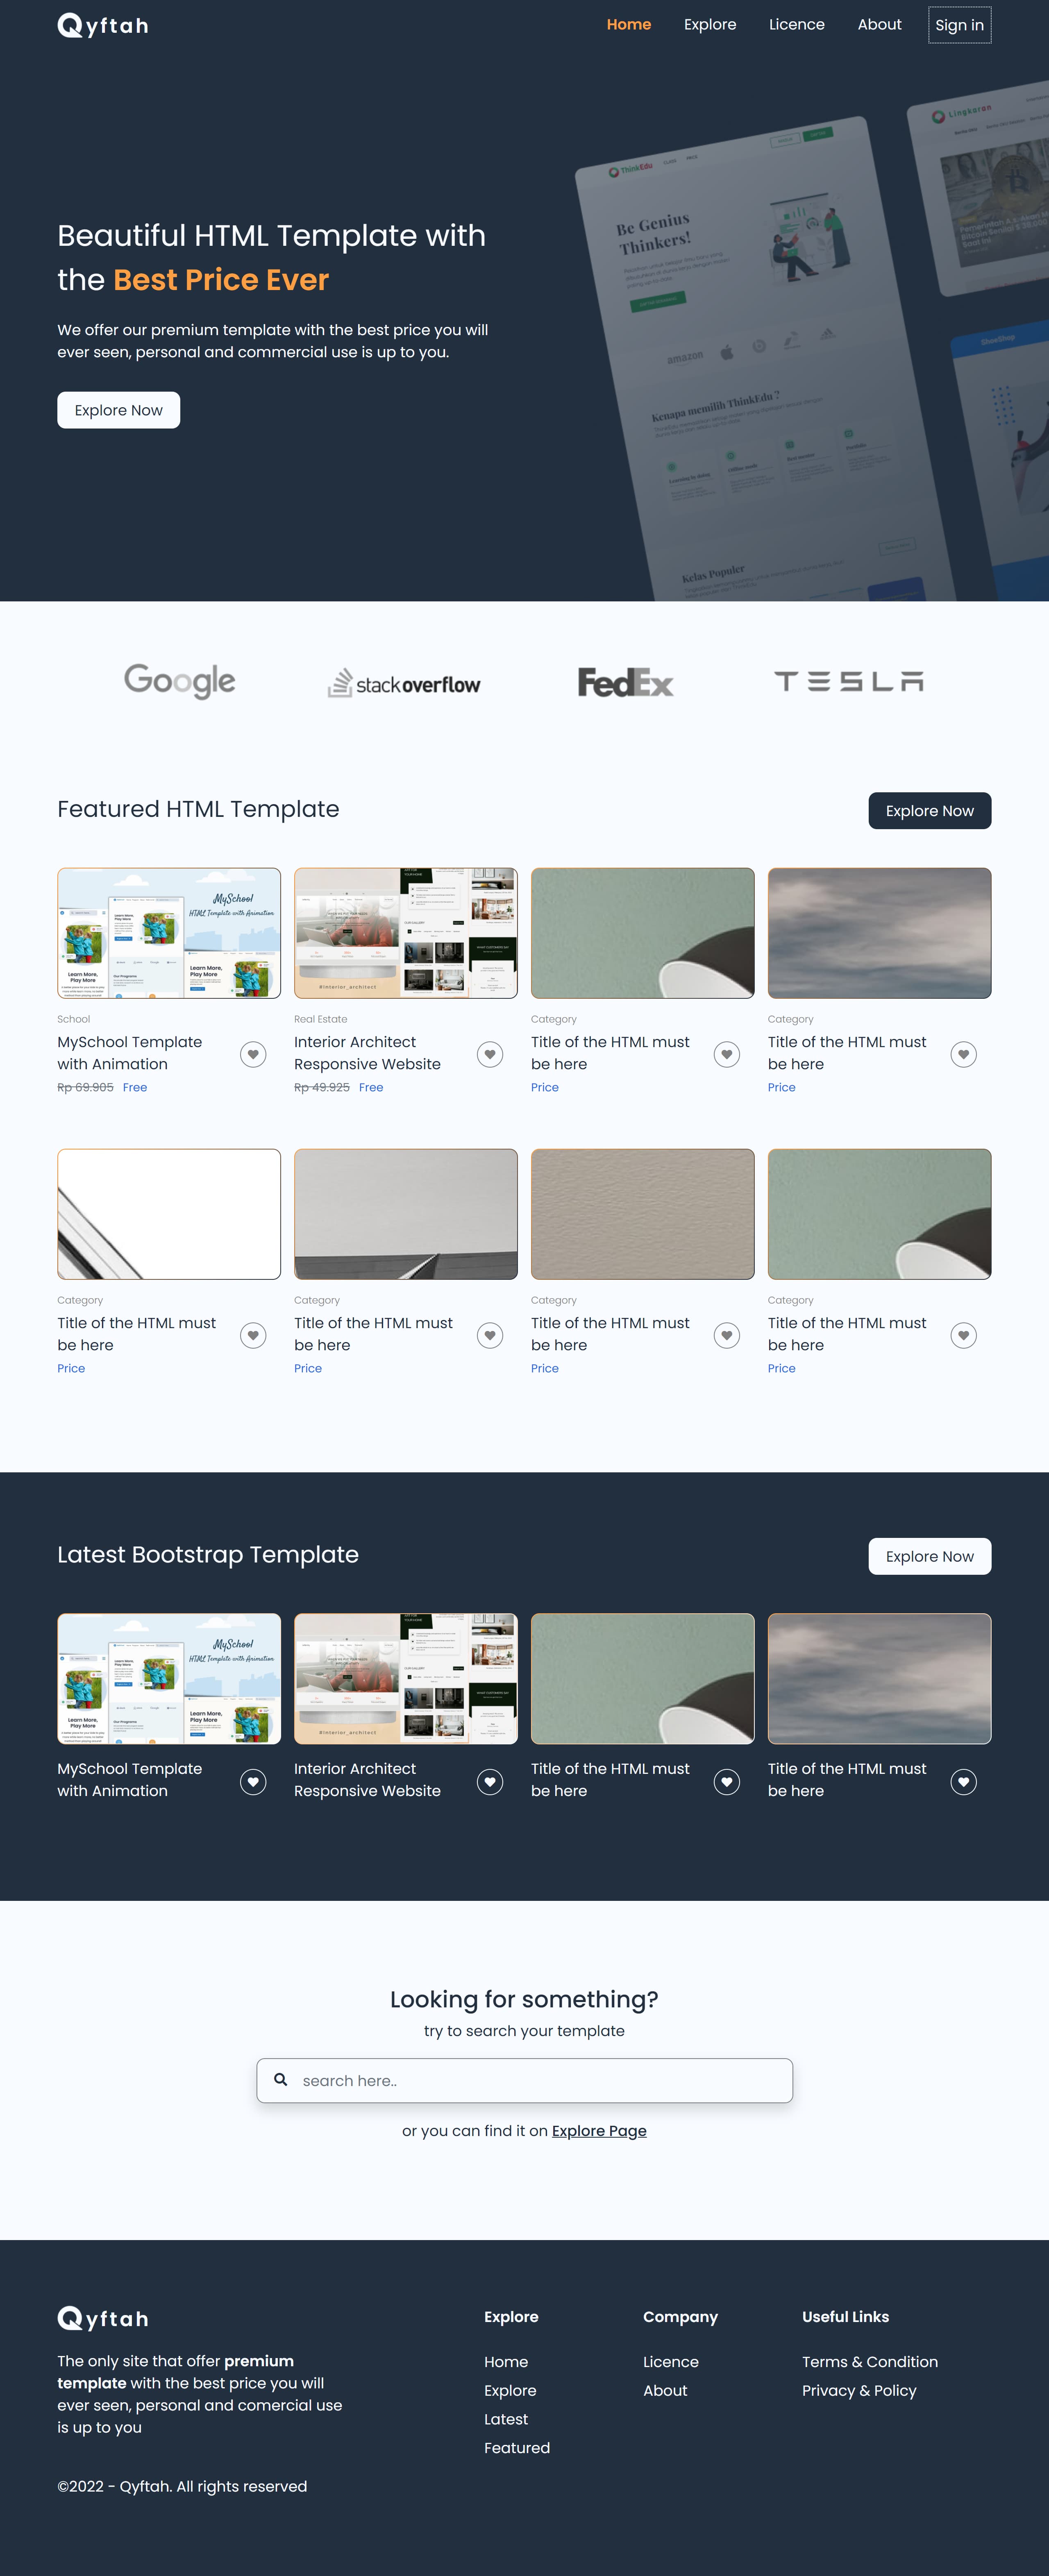Open footer Featured link
This screenshot has height=2576, width=1049.
(x=517, y=2448)
